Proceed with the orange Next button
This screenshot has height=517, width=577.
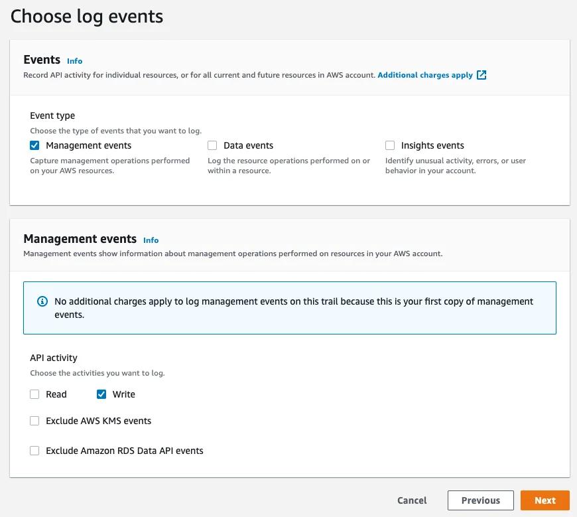(x=545, y=500)
